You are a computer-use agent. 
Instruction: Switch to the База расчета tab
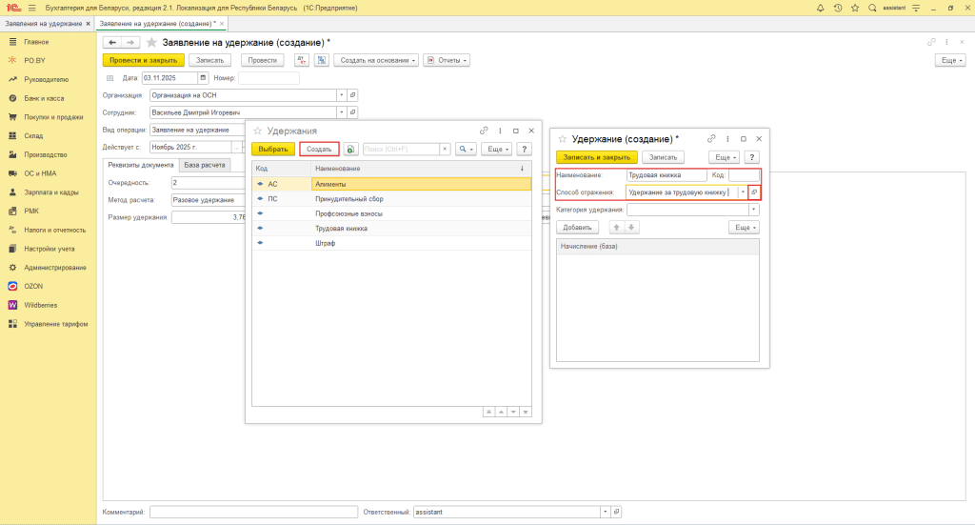pyautogui.click(x=205, y=165)
